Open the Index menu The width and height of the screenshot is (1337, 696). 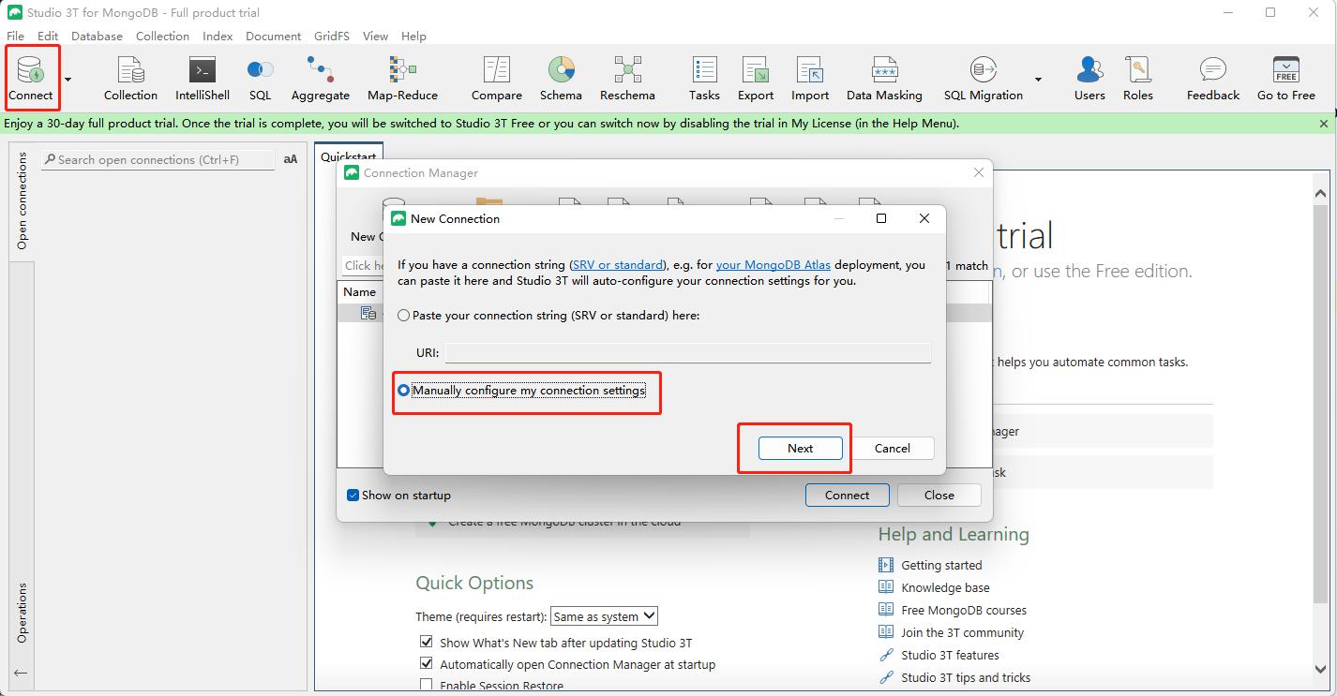[x=218, y=37]
